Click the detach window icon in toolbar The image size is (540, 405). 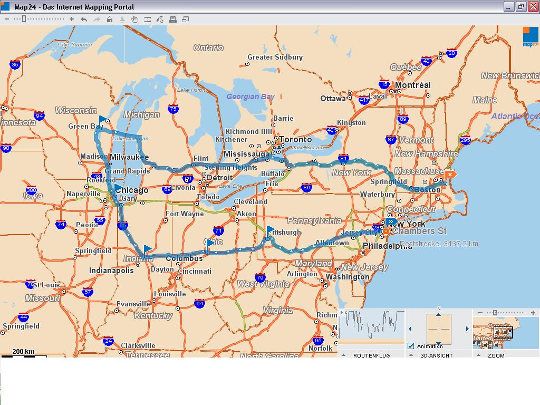pyautogui.click(x=186, y=20)
